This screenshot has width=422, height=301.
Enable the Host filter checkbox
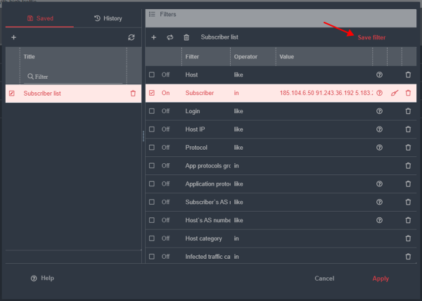click(x=152, y=75)
